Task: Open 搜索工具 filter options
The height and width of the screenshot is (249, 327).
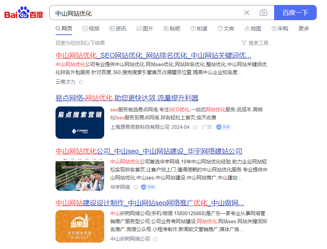Action: click(x=255, y=43)
